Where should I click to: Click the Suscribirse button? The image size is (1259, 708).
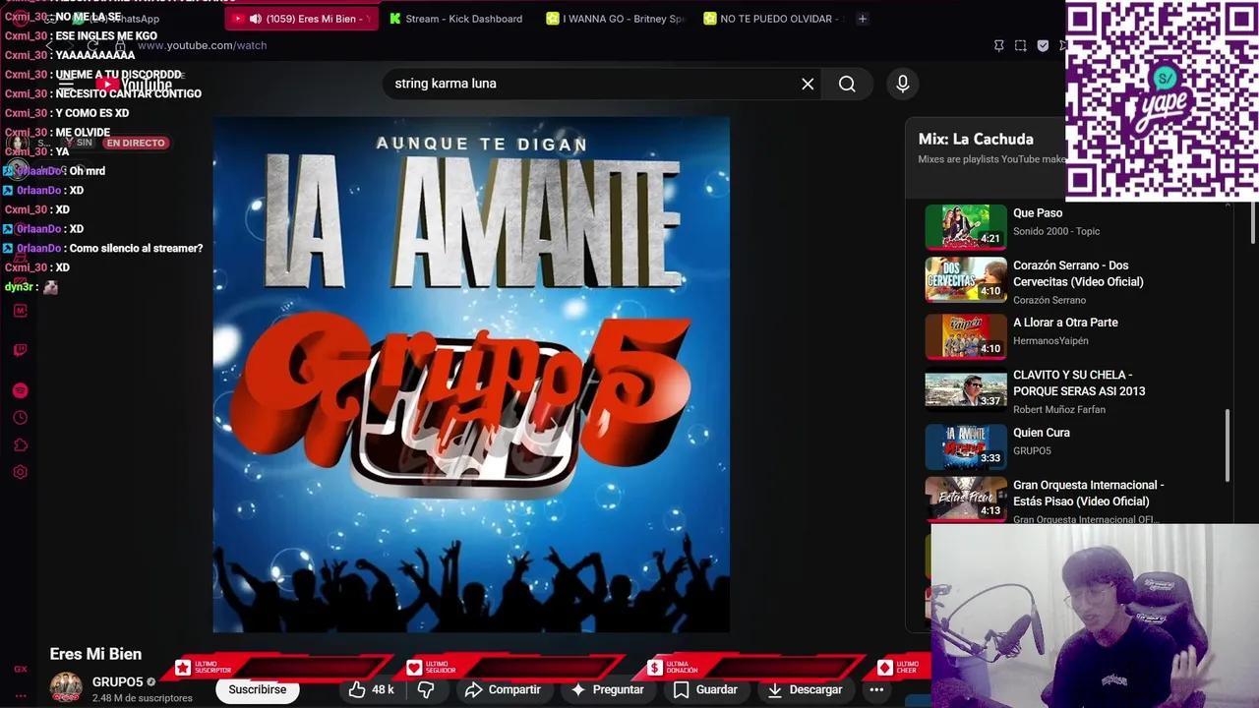pyautogui.click(x=258, y=690)
